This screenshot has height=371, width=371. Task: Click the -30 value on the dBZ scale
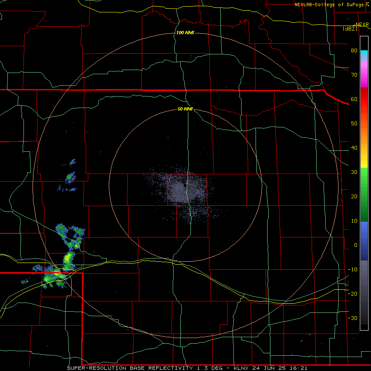352,318
